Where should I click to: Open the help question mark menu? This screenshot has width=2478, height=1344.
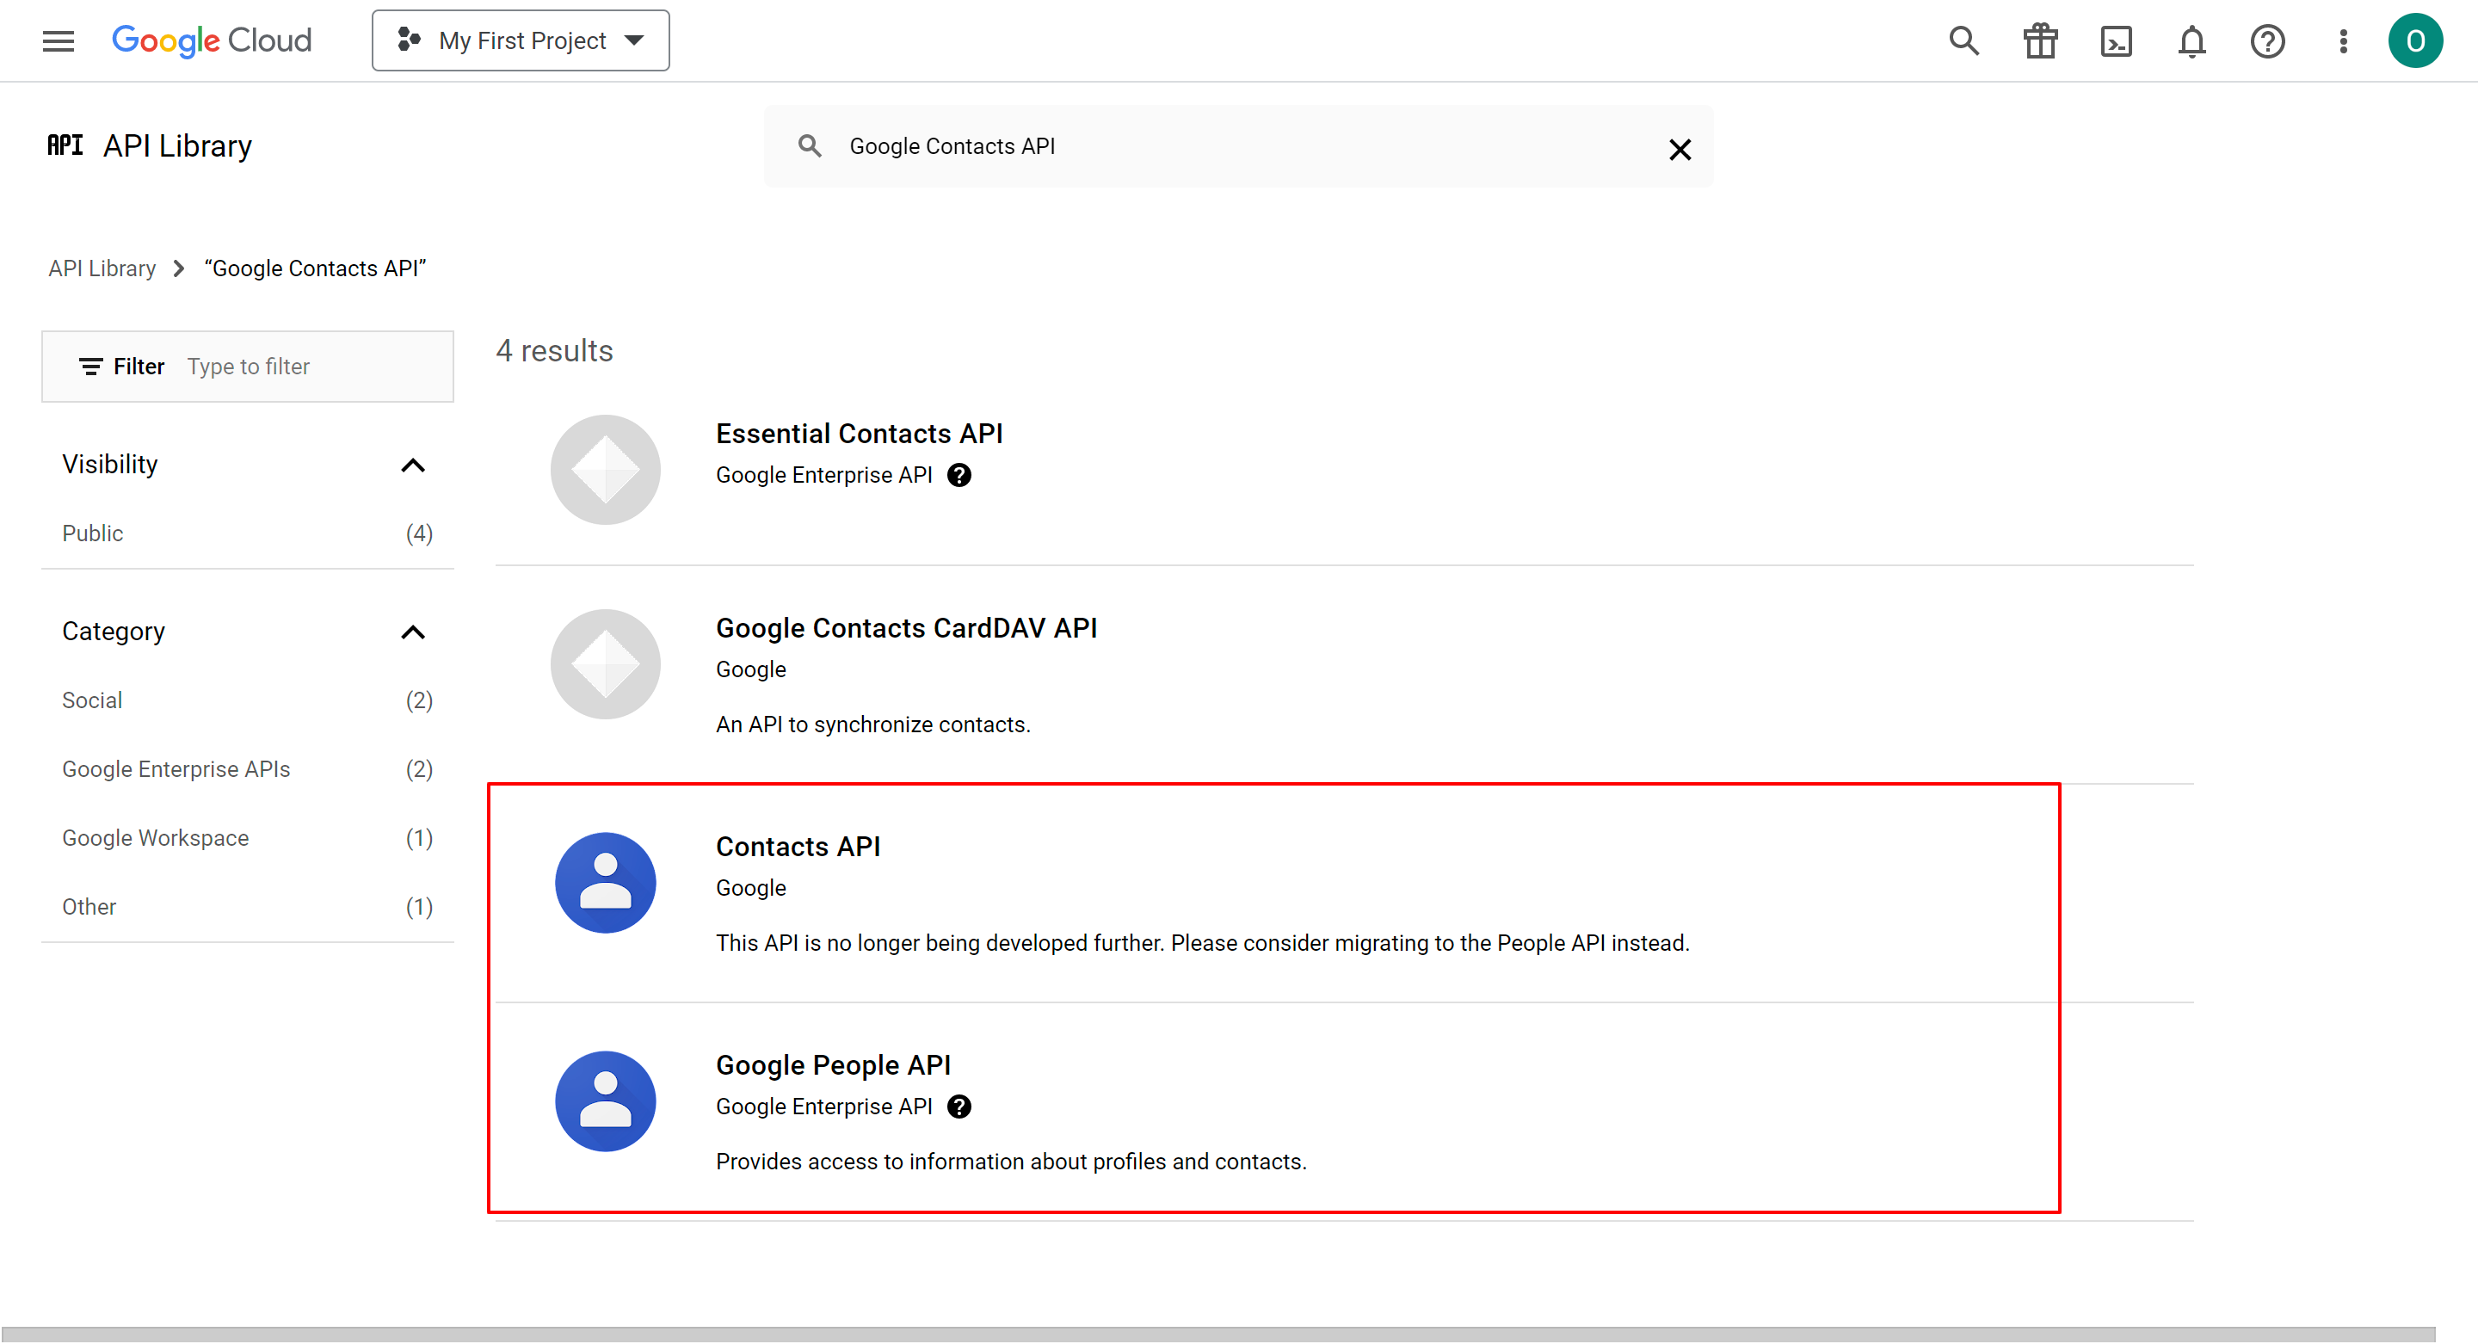click(x=2267, y=40)
